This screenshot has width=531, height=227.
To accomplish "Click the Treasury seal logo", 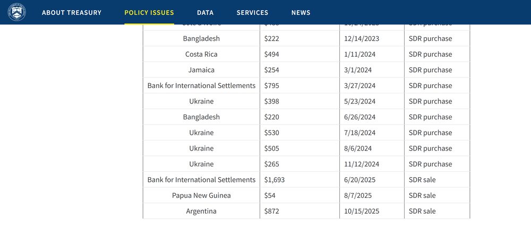I will [17, 12].
